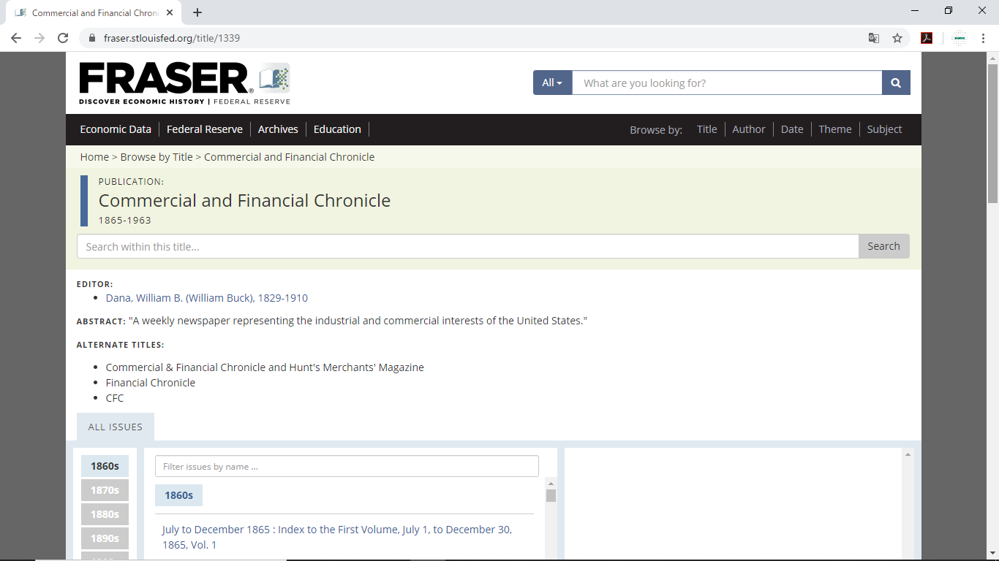This screenshot has height=561, width=999.
Task: Open the translate page icon
Action: point(874,38)
